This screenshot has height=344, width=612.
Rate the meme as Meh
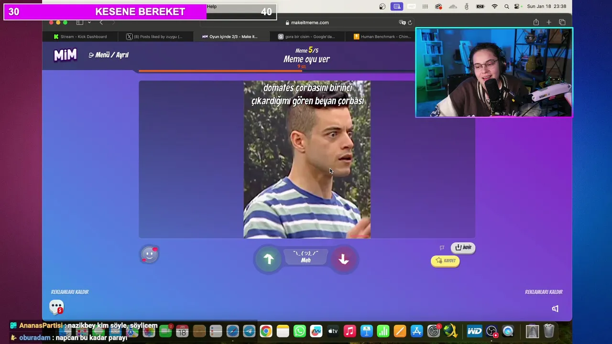point(306,257)
